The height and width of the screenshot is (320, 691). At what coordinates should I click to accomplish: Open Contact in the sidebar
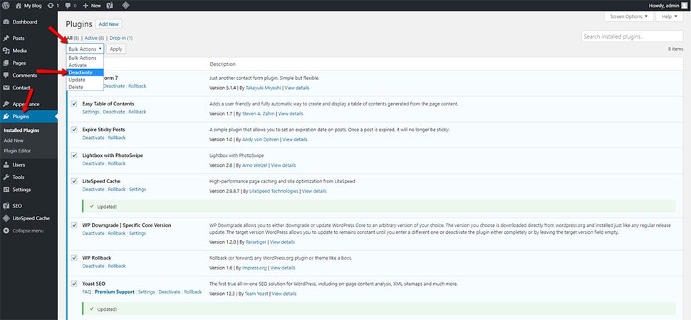(21, 88)
